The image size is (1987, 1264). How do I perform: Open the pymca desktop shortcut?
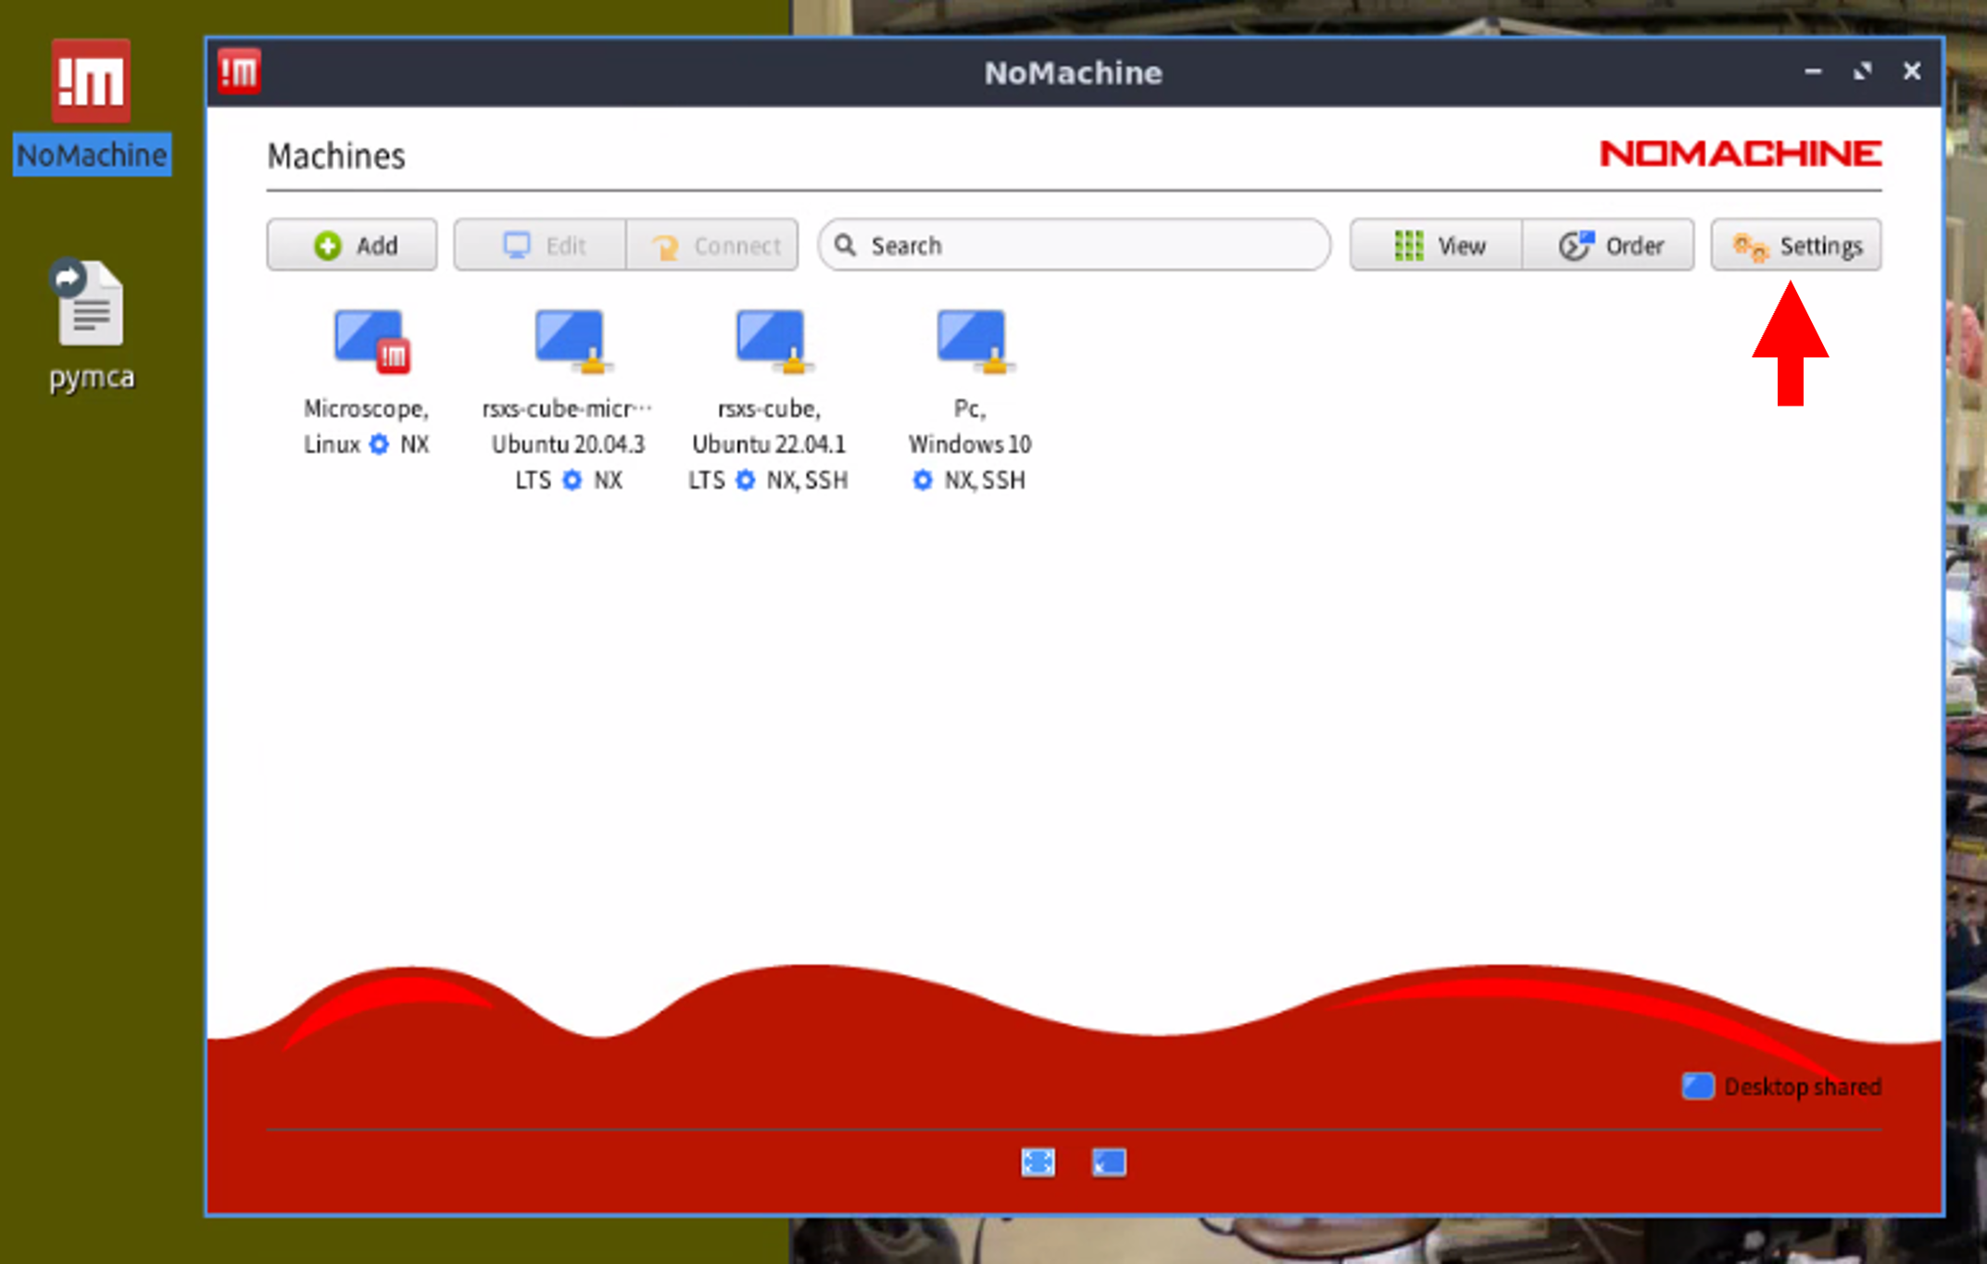pos(91,306)
